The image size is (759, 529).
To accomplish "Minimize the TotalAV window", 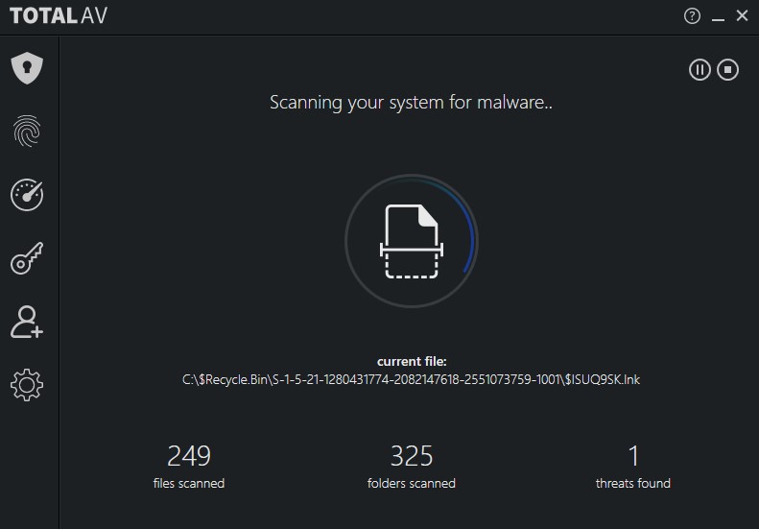I will (x=718, y=19).
